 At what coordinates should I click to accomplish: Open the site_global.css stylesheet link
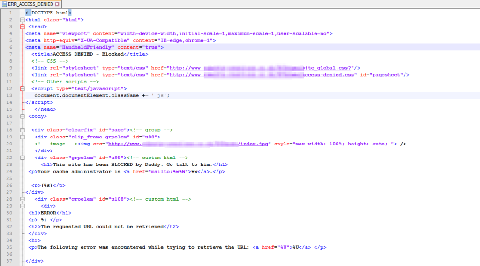(x=260, y=68)
